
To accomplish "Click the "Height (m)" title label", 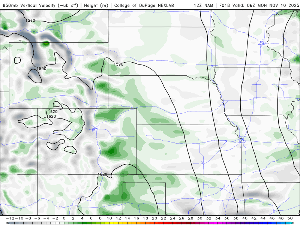I will click(x=96, y=5).
